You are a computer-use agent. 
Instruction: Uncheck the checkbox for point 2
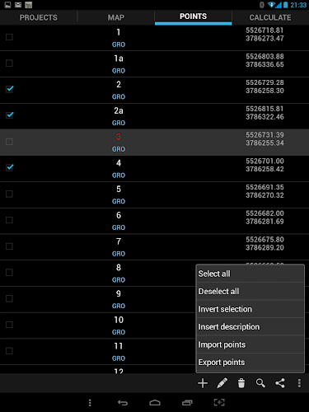(x=10, y=89)
